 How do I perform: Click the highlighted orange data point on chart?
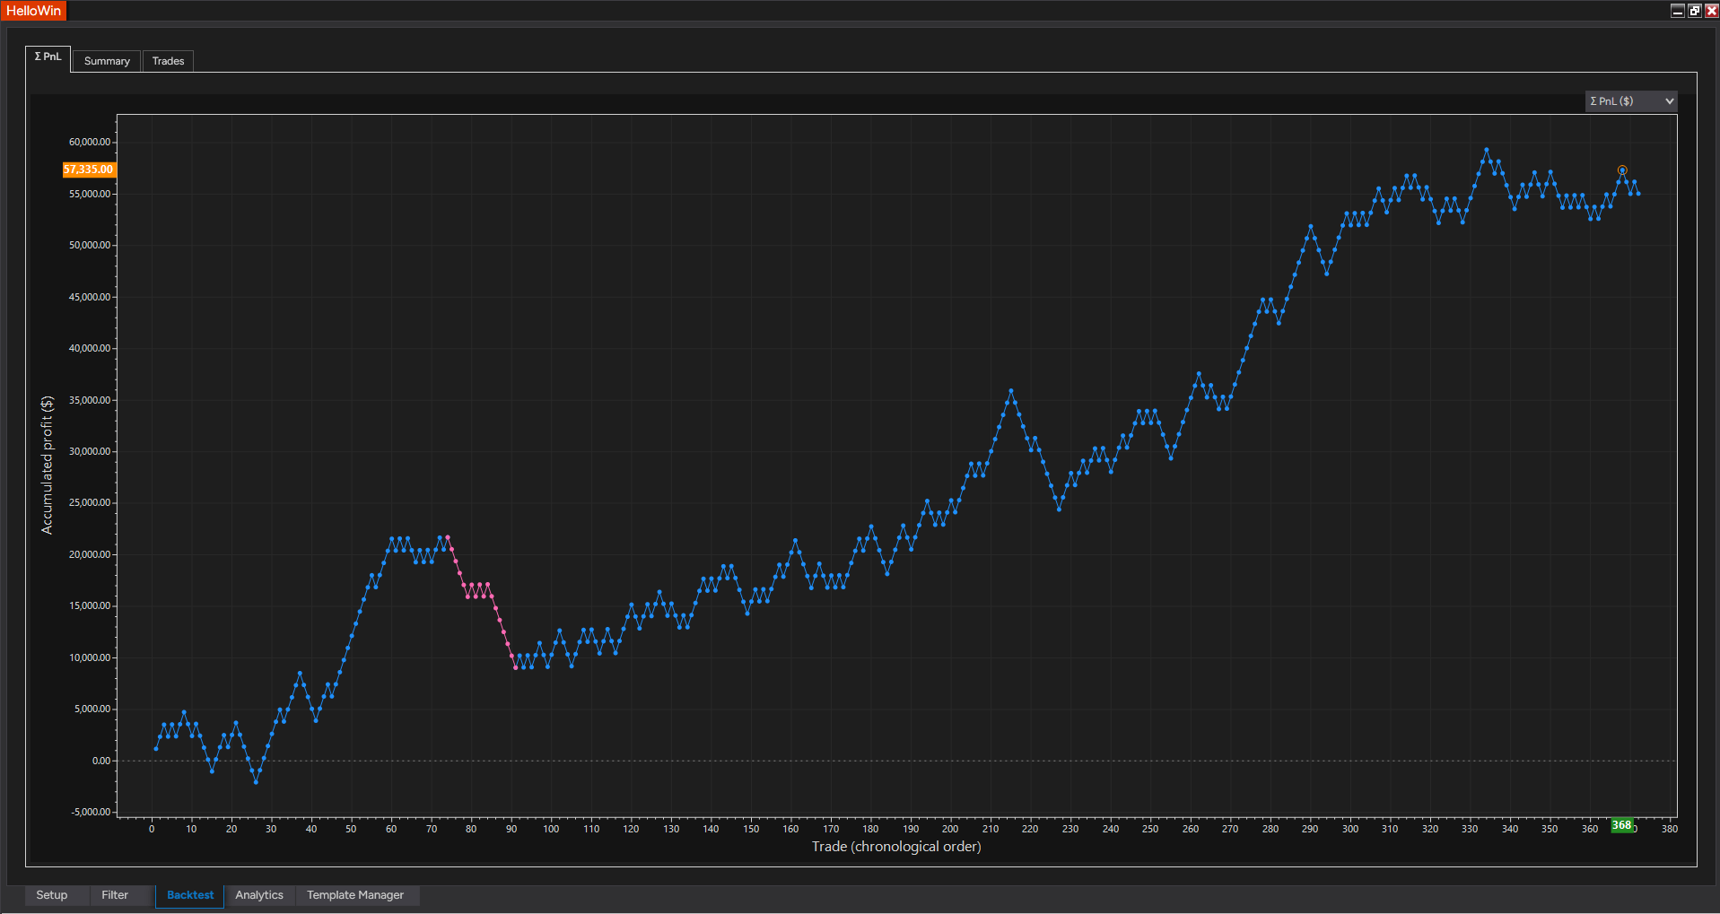coord(1622,170)
